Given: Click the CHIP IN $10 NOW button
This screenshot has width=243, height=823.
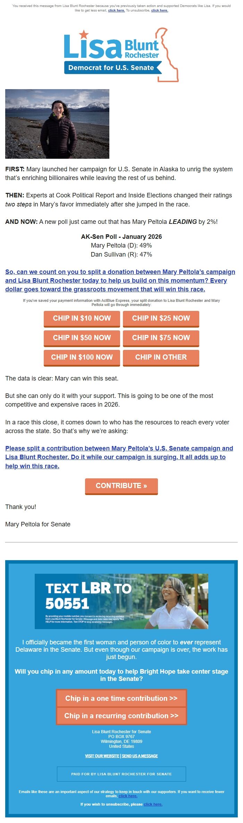Looking at the screenshot, I should point(81,318).
